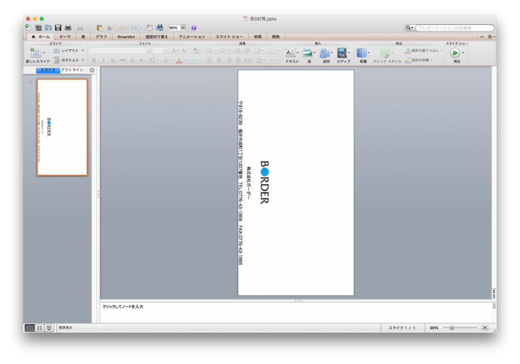This screenshot has width=520, height=364.
Task: Open the セクション section dropdown
Action: point(69,60)
